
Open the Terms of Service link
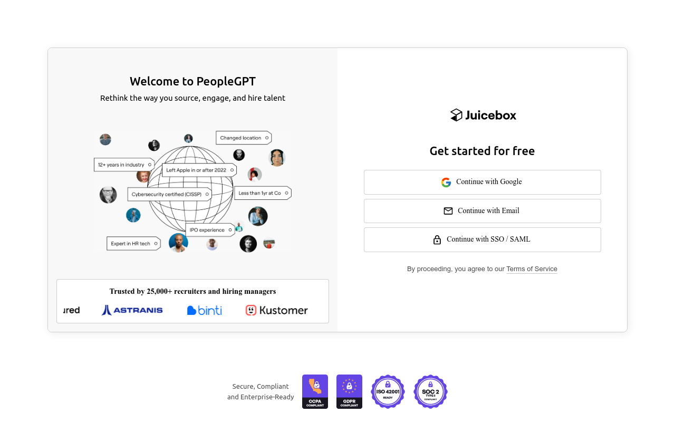coord(532,269)
